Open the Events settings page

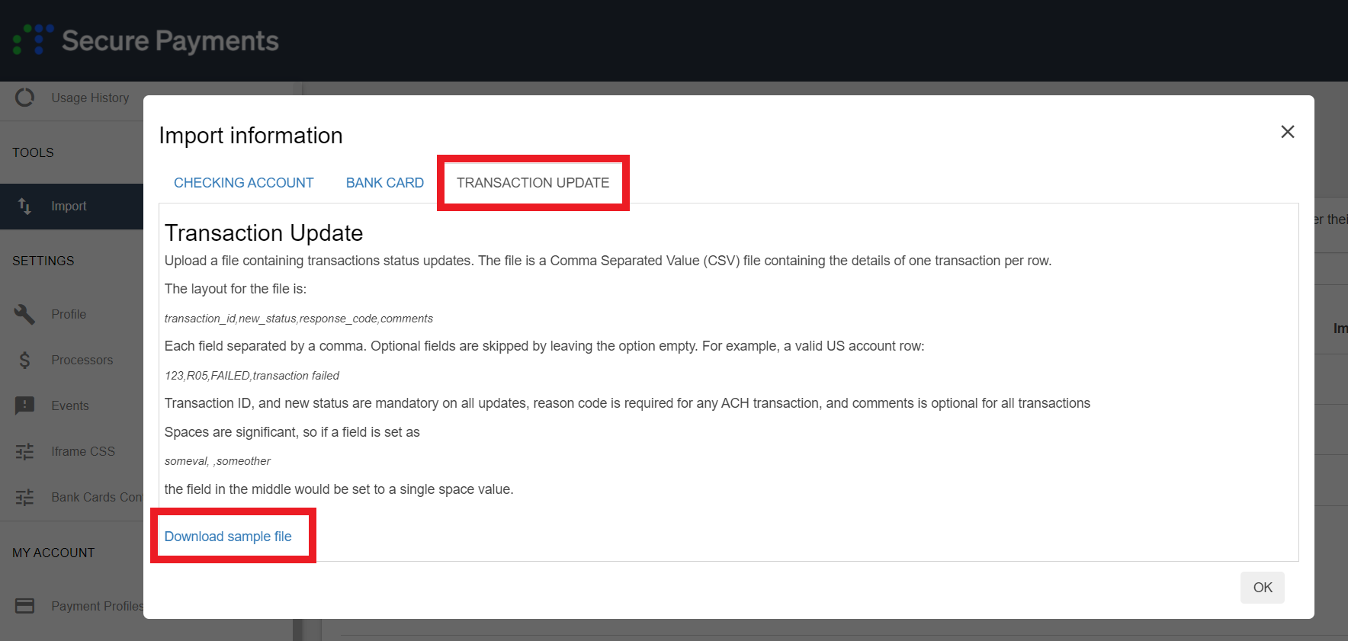click(x=70, y=405)
